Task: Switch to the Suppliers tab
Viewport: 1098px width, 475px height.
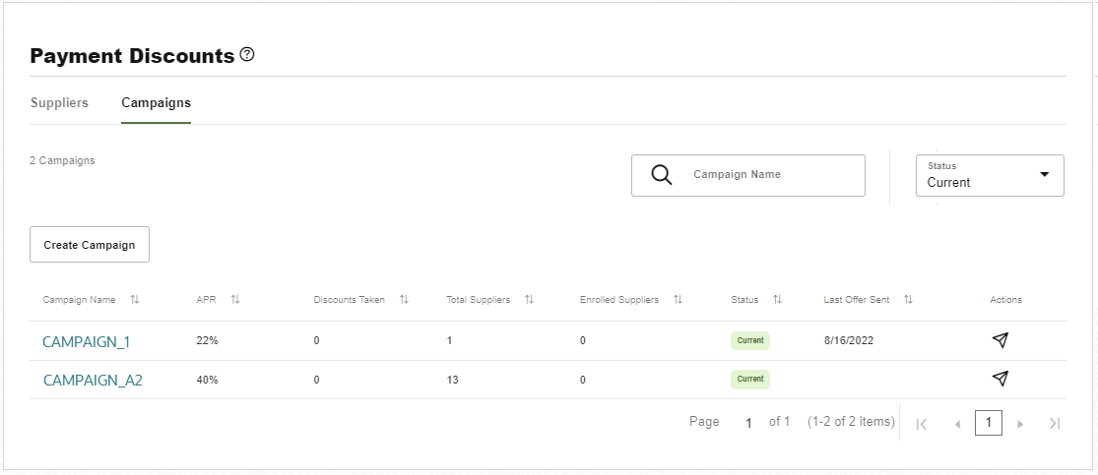Action: tap(59, 102)
